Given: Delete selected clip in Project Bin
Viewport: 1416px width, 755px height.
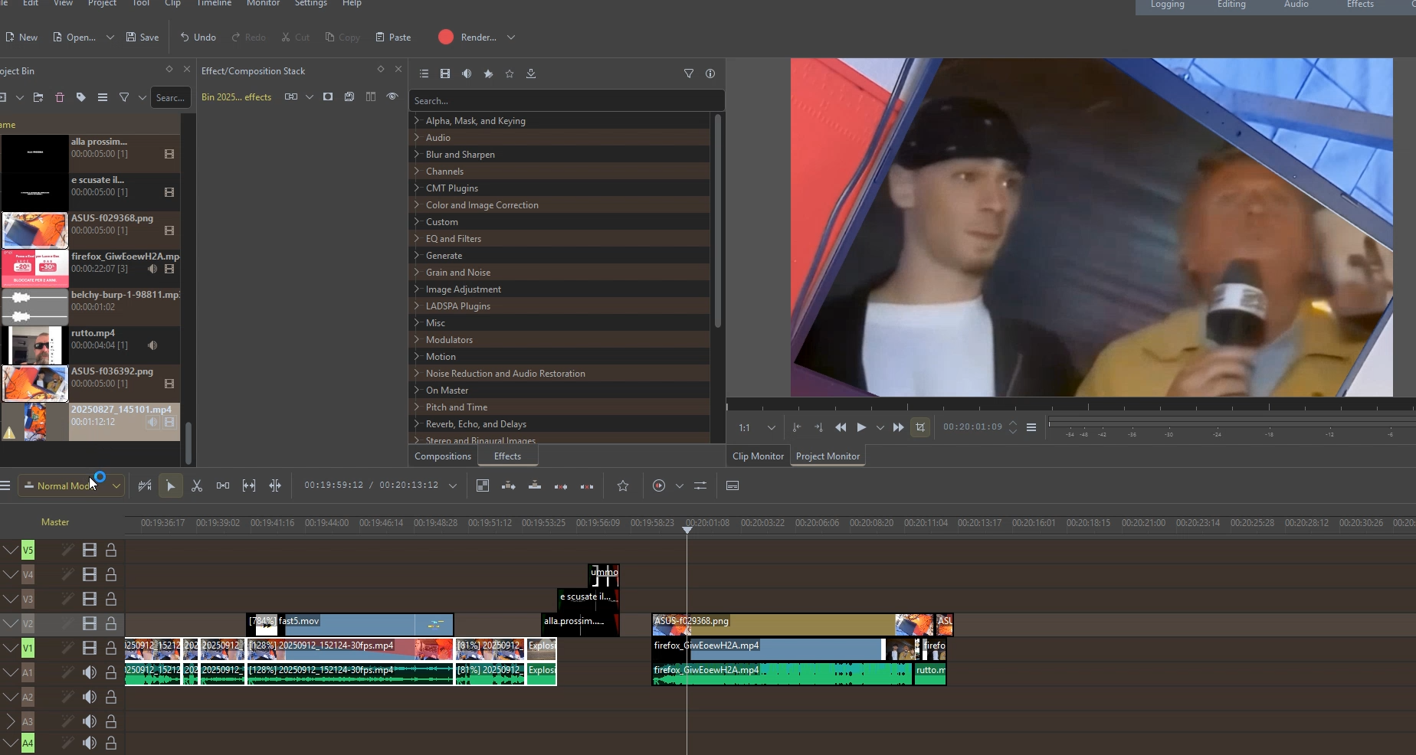Looking at the screenshot, I should [60, 97].
